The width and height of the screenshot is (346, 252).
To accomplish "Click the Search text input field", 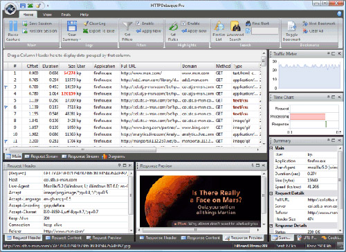I will coord(265,31).
